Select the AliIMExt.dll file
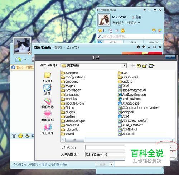 click(x=128, y=129)
